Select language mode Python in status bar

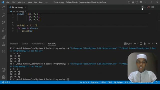(x=119, y=82)
